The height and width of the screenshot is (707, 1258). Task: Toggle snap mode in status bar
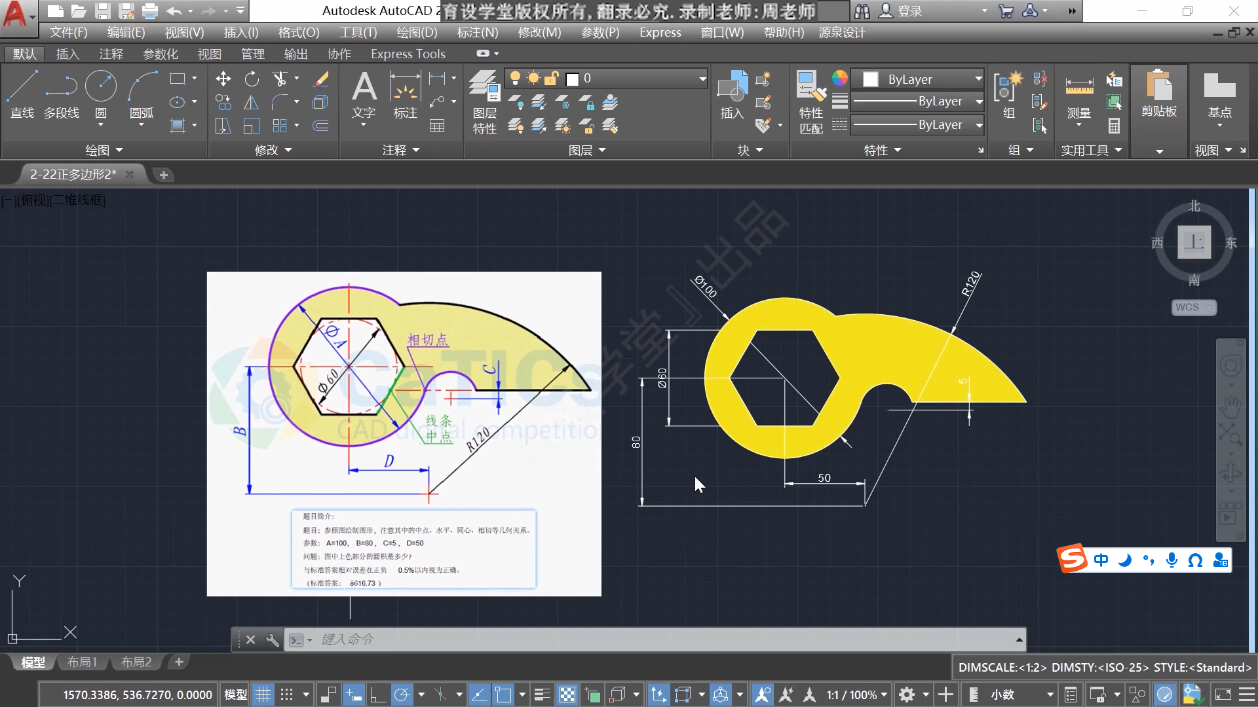(x=287, y=695)
